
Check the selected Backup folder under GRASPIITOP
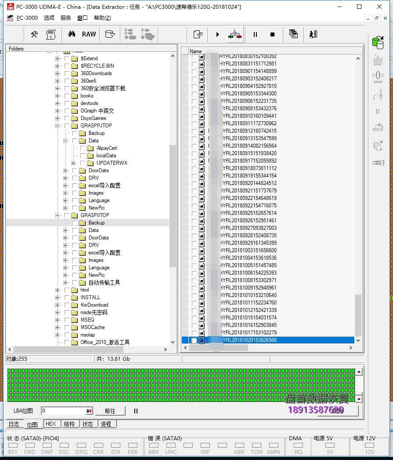point(75,223)
